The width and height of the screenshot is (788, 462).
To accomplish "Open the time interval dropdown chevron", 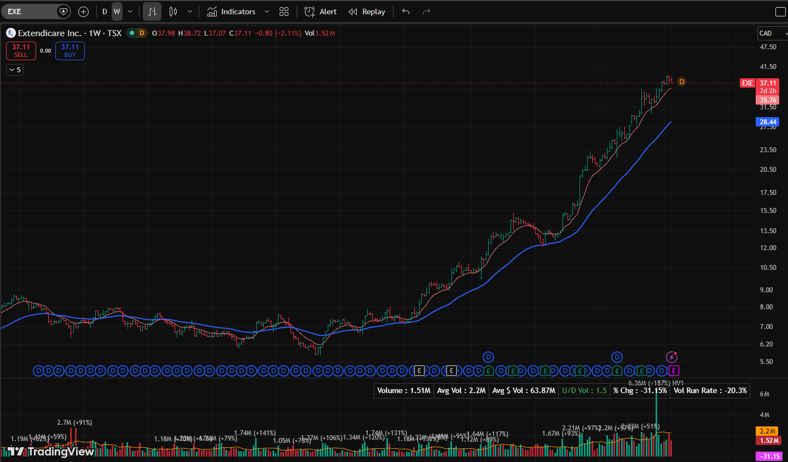I will tap(130, 11).
